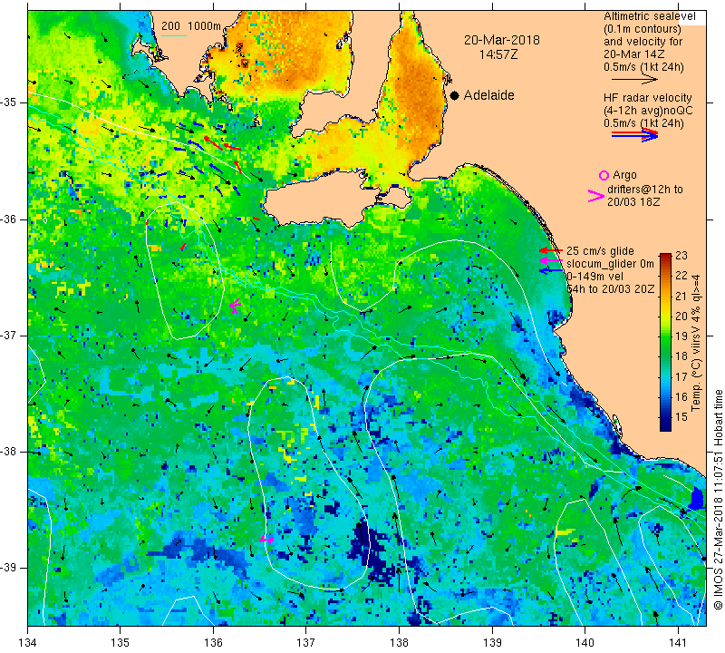Click the magenta drifter marker near 136.2E 36.7S
Viewport: 725px width, 653px height.
tap(235, 306)
